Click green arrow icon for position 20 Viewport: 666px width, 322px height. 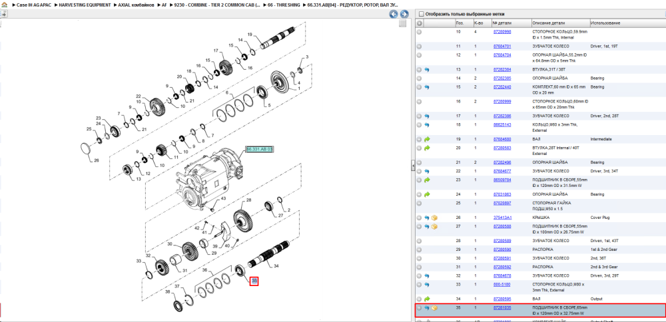pyautogui.click(x=427, y=148)
